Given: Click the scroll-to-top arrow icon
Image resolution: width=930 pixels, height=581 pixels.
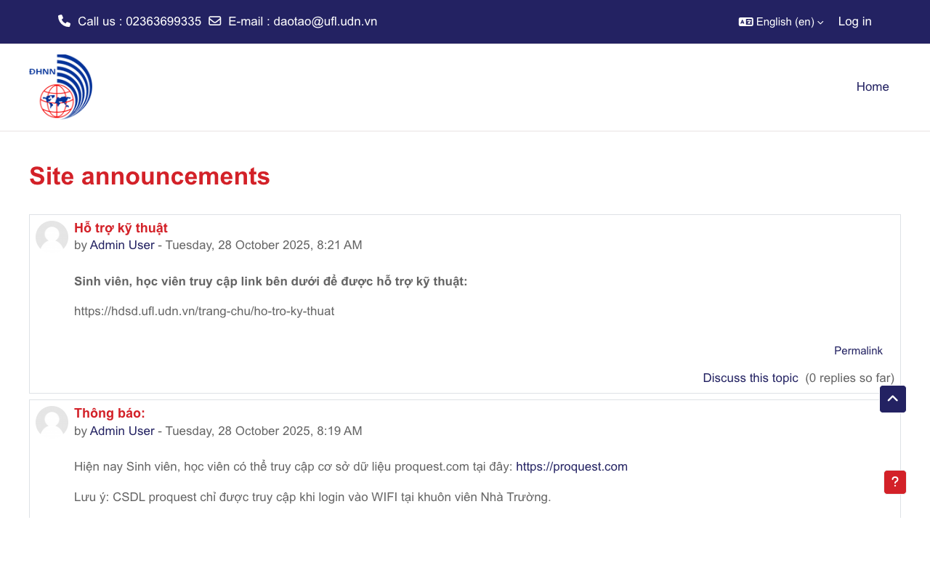Looking at the screenshot, I should click(892, 399).
